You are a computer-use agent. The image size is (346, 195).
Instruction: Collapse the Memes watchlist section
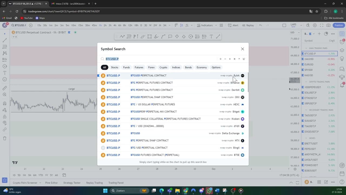(x=306, y=138)
